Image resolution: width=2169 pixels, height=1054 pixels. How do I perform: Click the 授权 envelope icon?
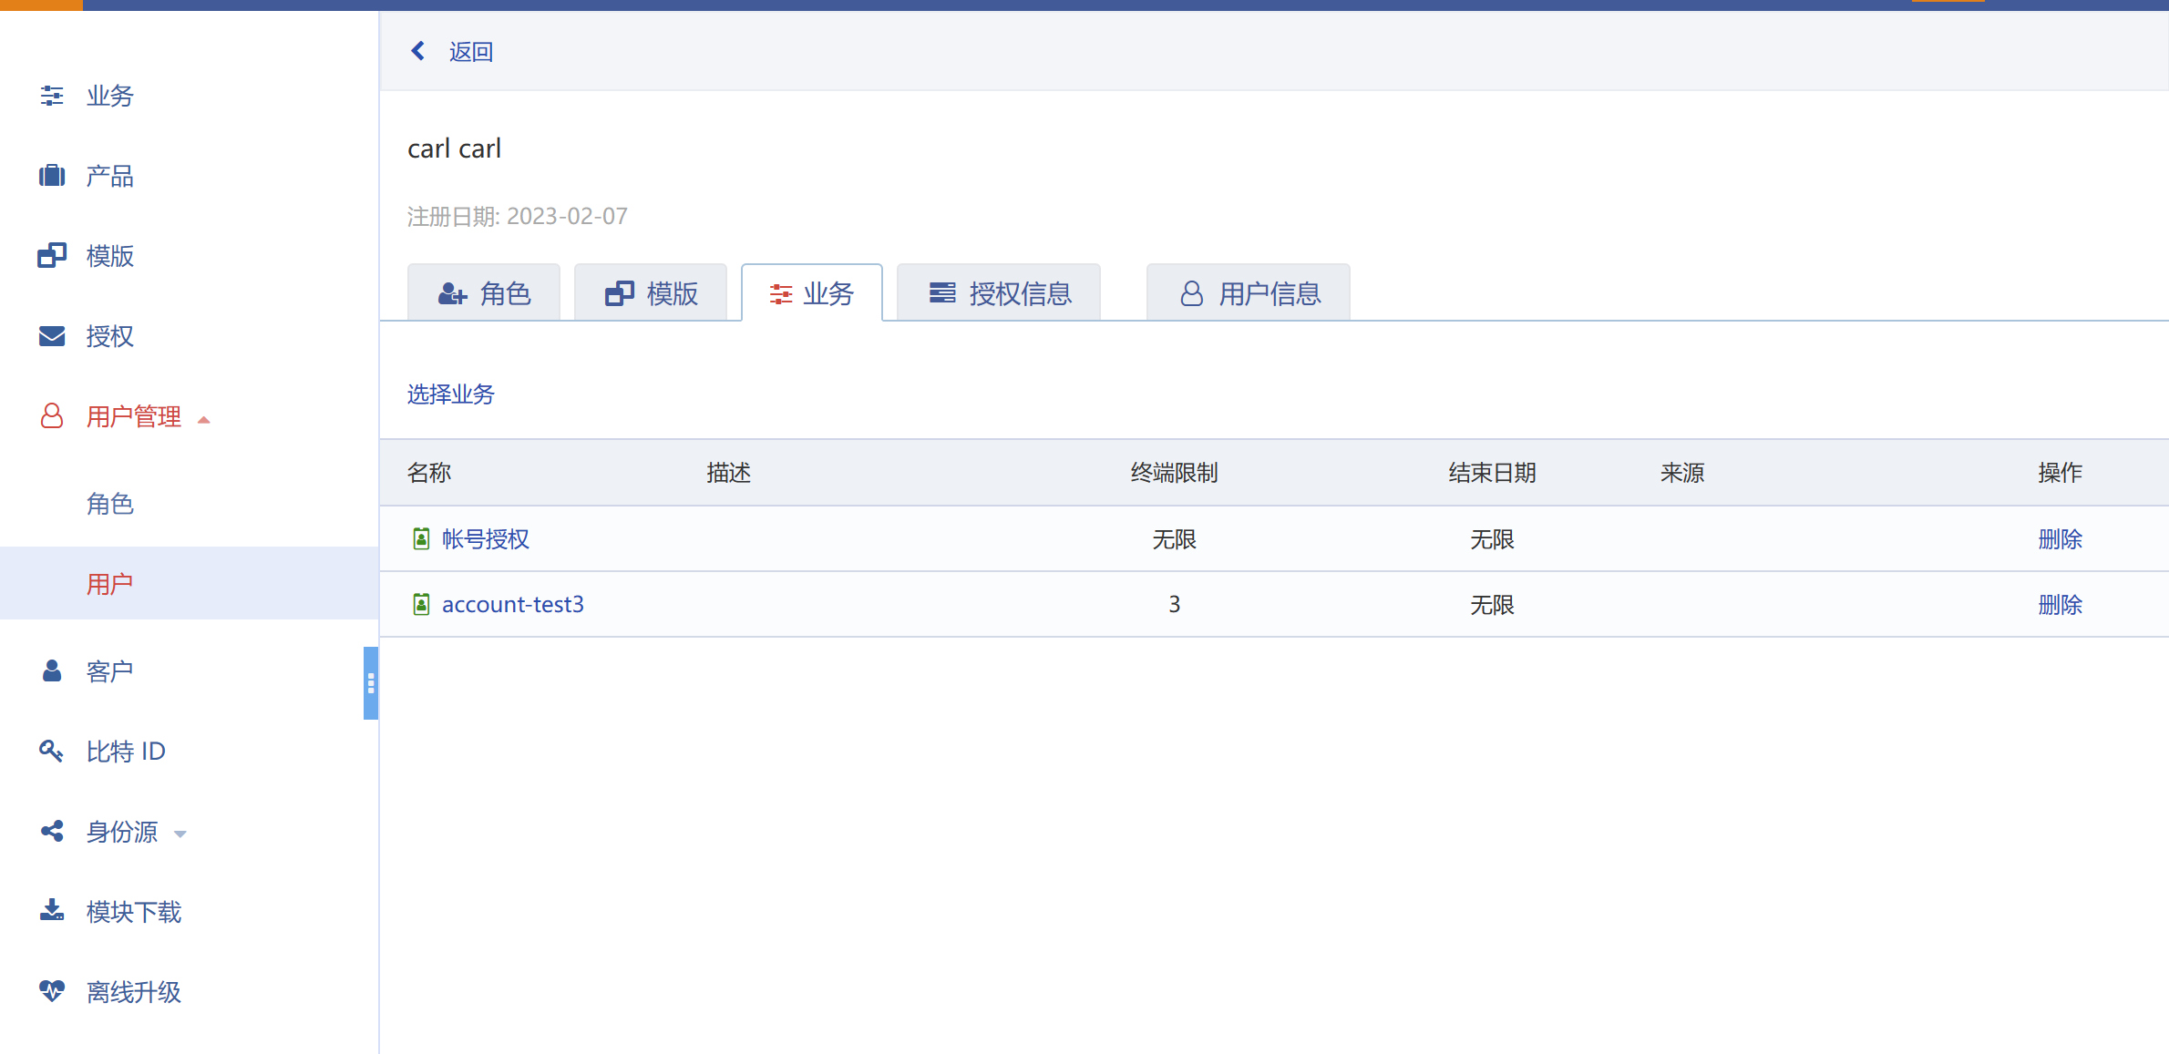click(52, 336)
